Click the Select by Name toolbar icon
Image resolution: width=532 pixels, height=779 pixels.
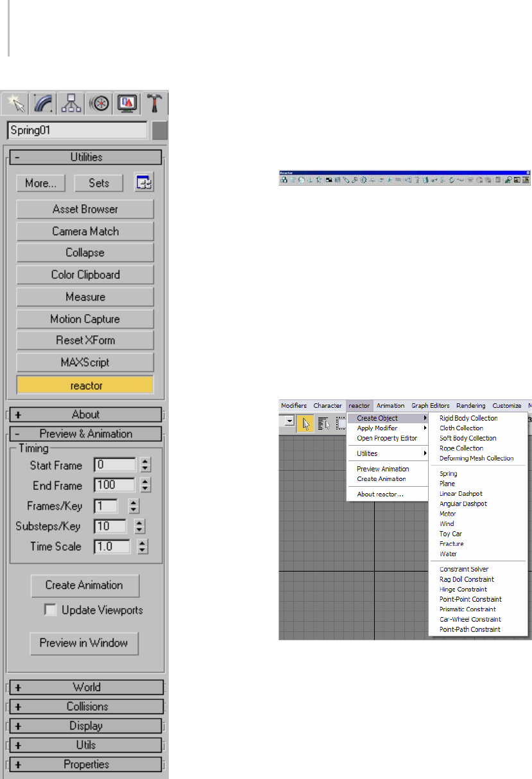tap(323, 423)
